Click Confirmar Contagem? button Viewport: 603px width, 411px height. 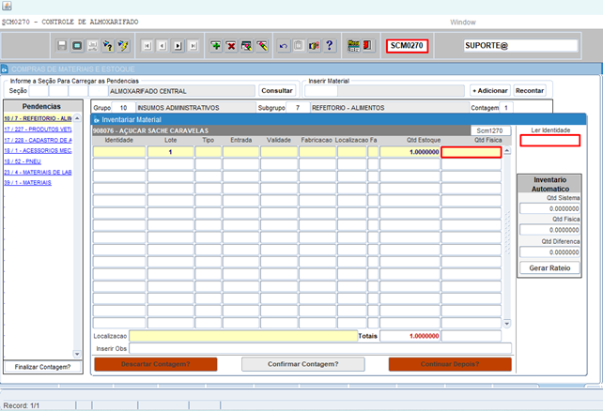pyautogui.click(x=303, y=364)
